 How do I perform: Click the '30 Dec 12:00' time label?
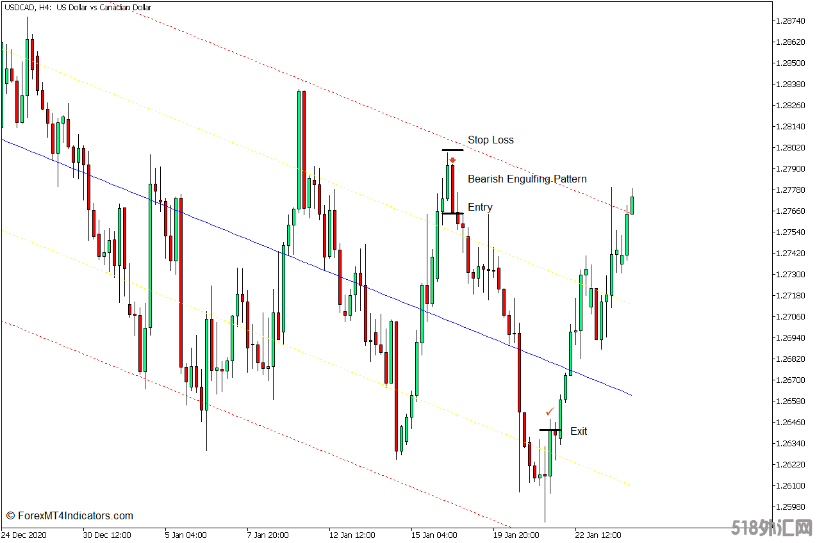click(x=107, y=534)
